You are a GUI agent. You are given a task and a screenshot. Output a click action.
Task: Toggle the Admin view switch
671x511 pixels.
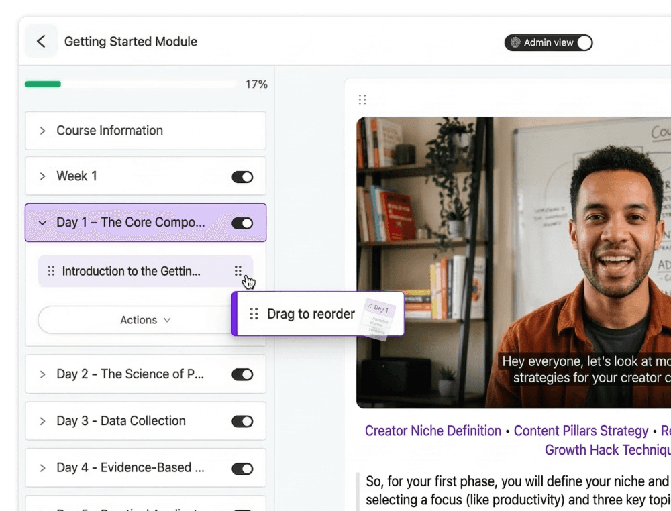click(584, 42)
